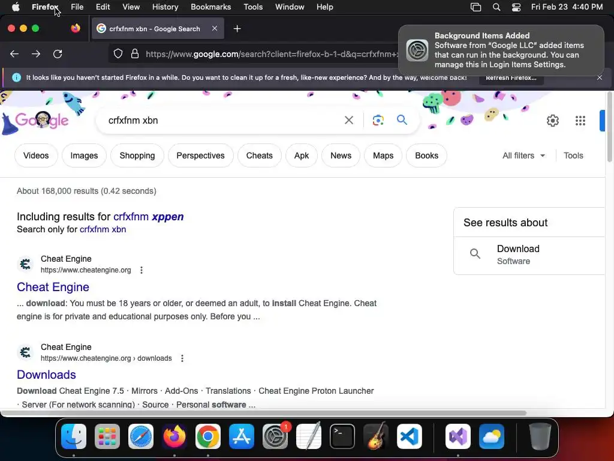Open System Settings in the Dock
614x461 pixels.
pyautogui.click(x=275, y=436)
